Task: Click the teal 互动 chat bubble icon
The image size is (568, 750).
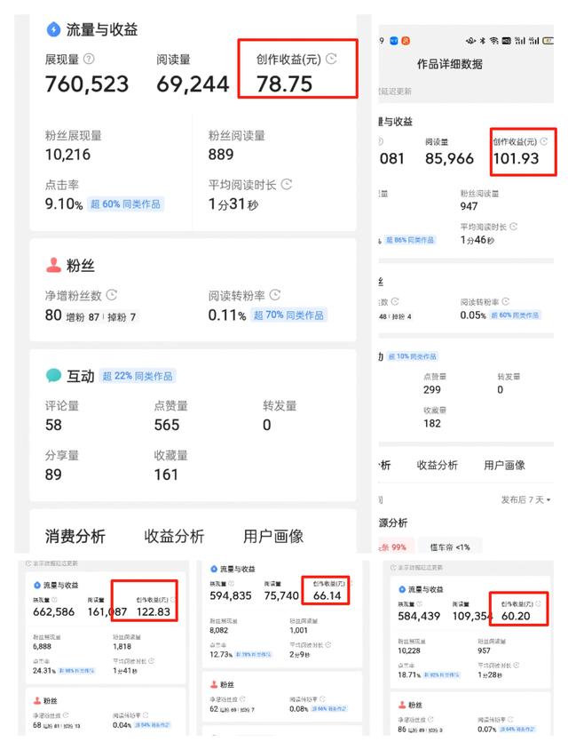Action: 53,376
